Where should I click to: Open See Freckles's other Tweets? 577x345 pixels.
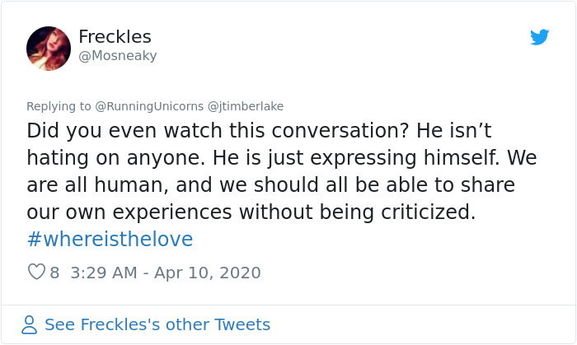click(157, 325)
